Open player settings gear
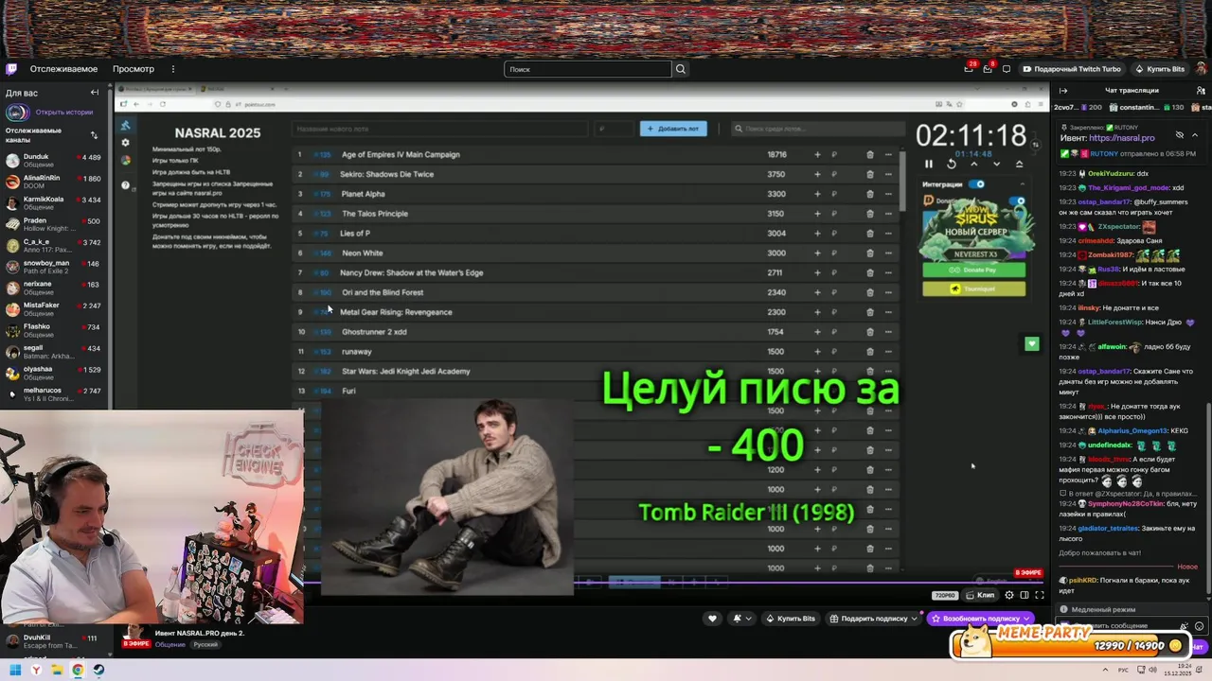The width and height of the screenshot is (1212, 681). (1009, 595)
